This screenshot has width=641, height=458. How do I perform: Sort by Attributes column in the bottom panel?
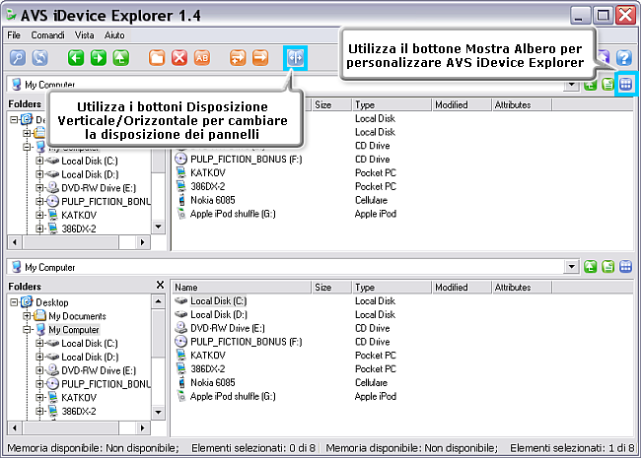[x=522, y=288]
